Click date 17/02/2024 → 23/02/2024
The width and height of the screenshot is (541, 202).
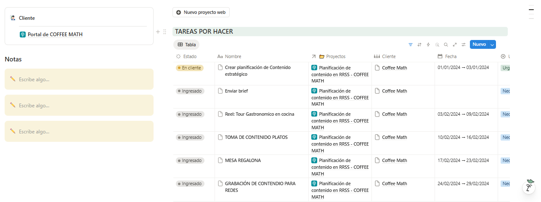[463, 160]
